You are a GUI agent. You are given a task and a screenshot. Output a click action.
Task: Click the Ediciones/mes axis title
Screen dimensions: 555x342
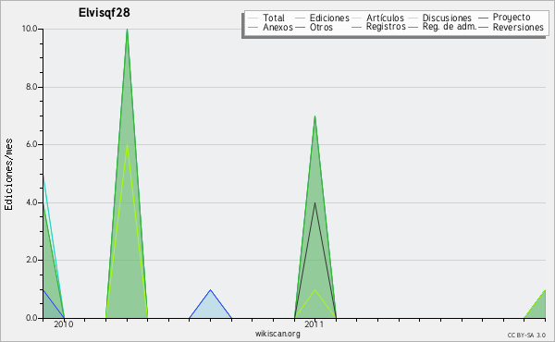[8, 175]
